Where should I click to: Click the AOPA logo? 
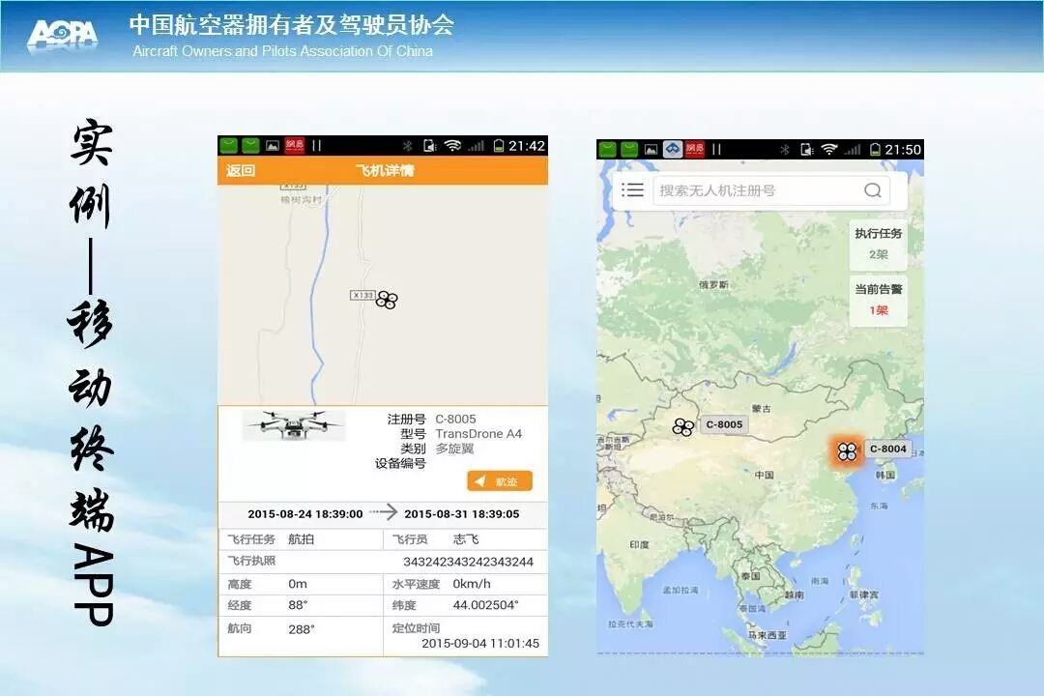62,33
